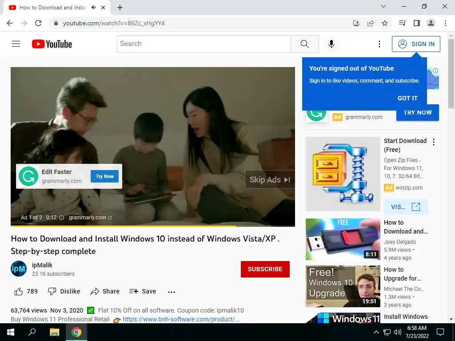
Task: Open more actions ellipsis below the video
Action: click(172, 292)
